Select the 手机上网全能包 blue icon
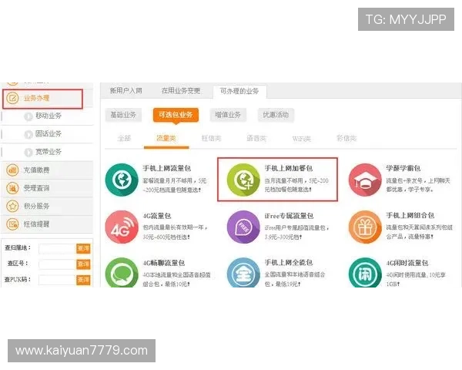The height and width of the screenshot is (370, 462). tap(243, 272)
